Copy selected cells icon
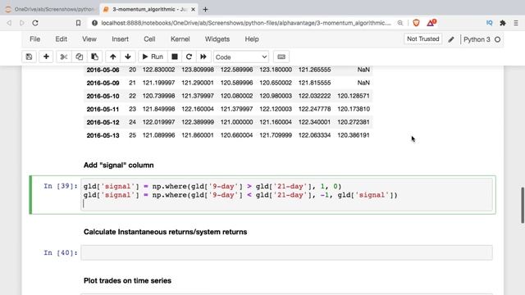Image resolution: width=525 pixels, height=295 pixels. pos(79,57)
